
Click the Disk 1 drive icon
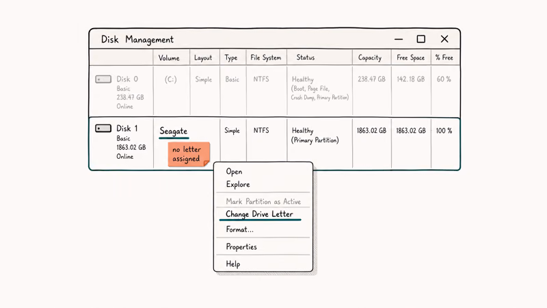click(103, 129)
